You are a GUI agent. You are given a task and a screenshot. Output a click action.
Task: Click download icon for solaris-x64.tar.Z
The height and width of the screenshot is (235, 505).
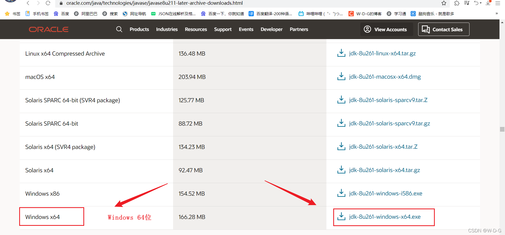tap(341, 147)
